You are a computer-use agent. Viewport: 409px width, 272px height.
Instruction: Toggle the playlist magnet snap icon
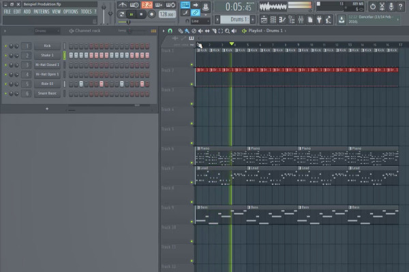pyautogui.click(x=170, y=31)
